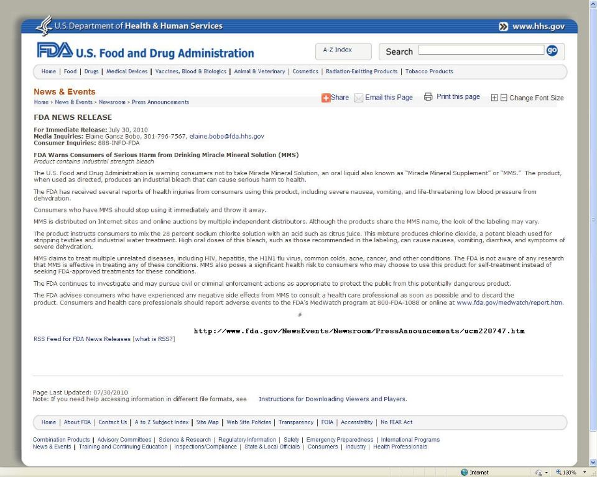This screenshot has width=597, height=477.
Task: Click the HHS eagle logo
Action: 44,25
